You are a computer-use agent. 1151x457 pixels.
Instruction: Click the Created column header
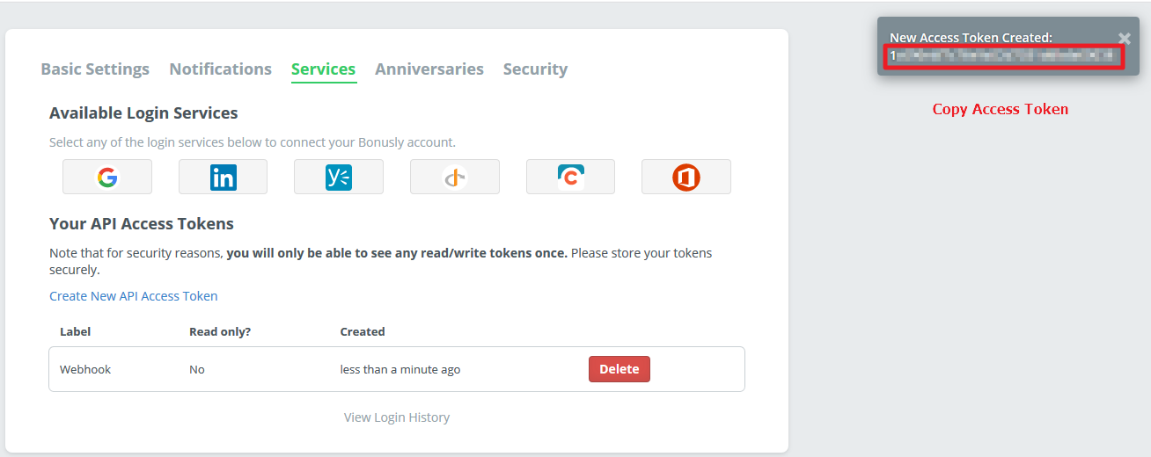click(363, 331)
